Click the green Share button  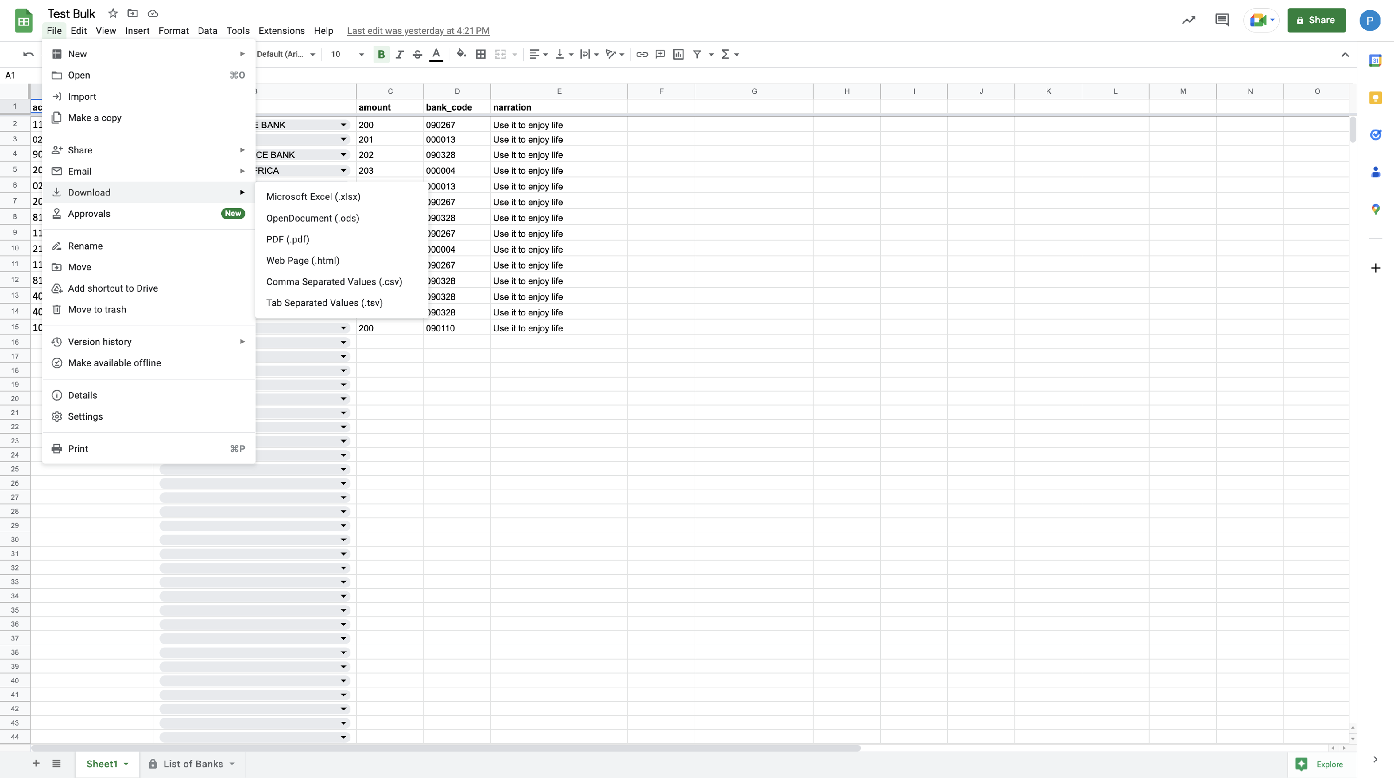pyautogui.click(x=1316, y=20)
